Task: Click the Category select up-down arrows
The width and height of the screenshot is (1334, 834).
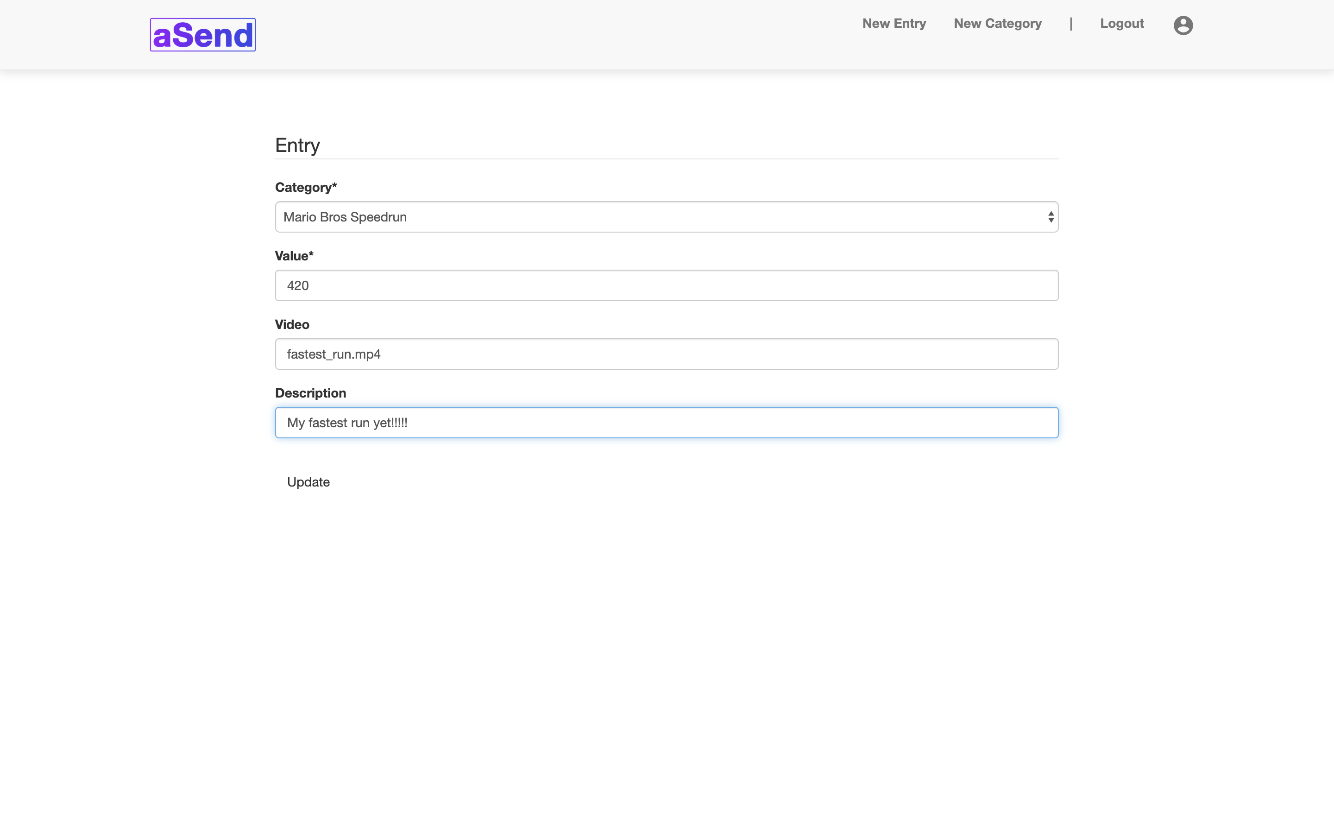Action: pyautogui.click(x=1051, y=217)
